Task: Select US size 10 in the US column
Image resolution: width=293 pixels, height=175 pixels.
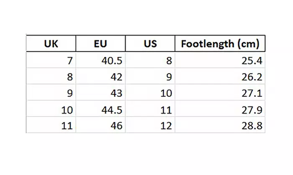Action: click(166, 93)
